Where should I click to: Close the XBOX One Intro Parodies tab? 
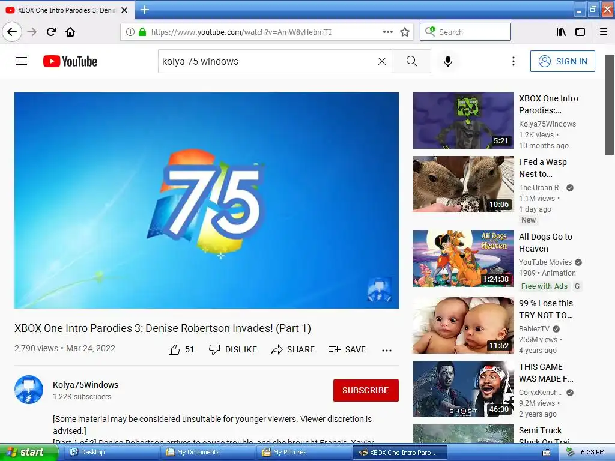(x=124, y=10)
